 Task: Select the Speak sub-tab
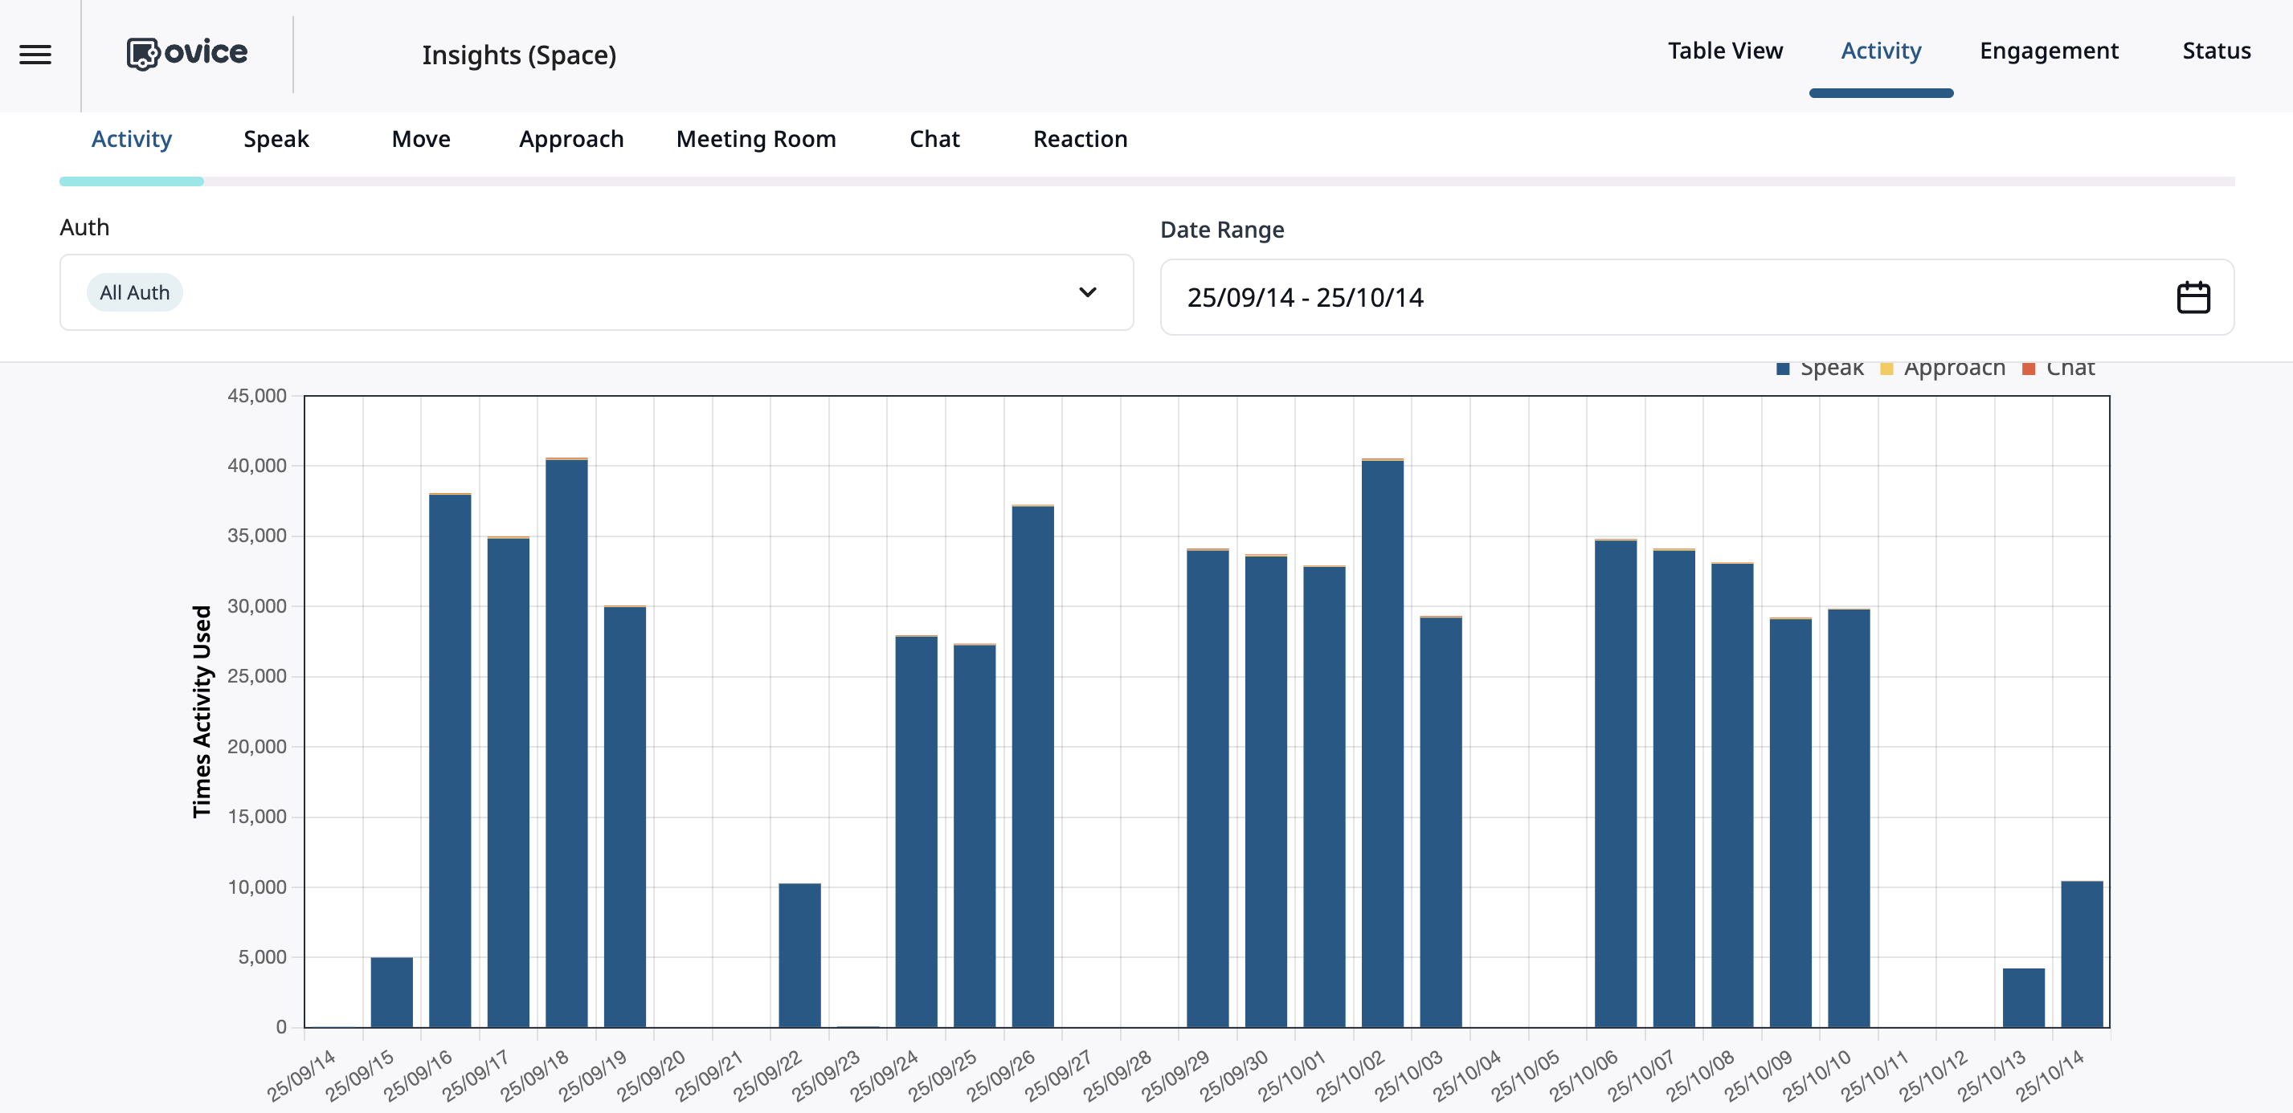click(276, 139)
